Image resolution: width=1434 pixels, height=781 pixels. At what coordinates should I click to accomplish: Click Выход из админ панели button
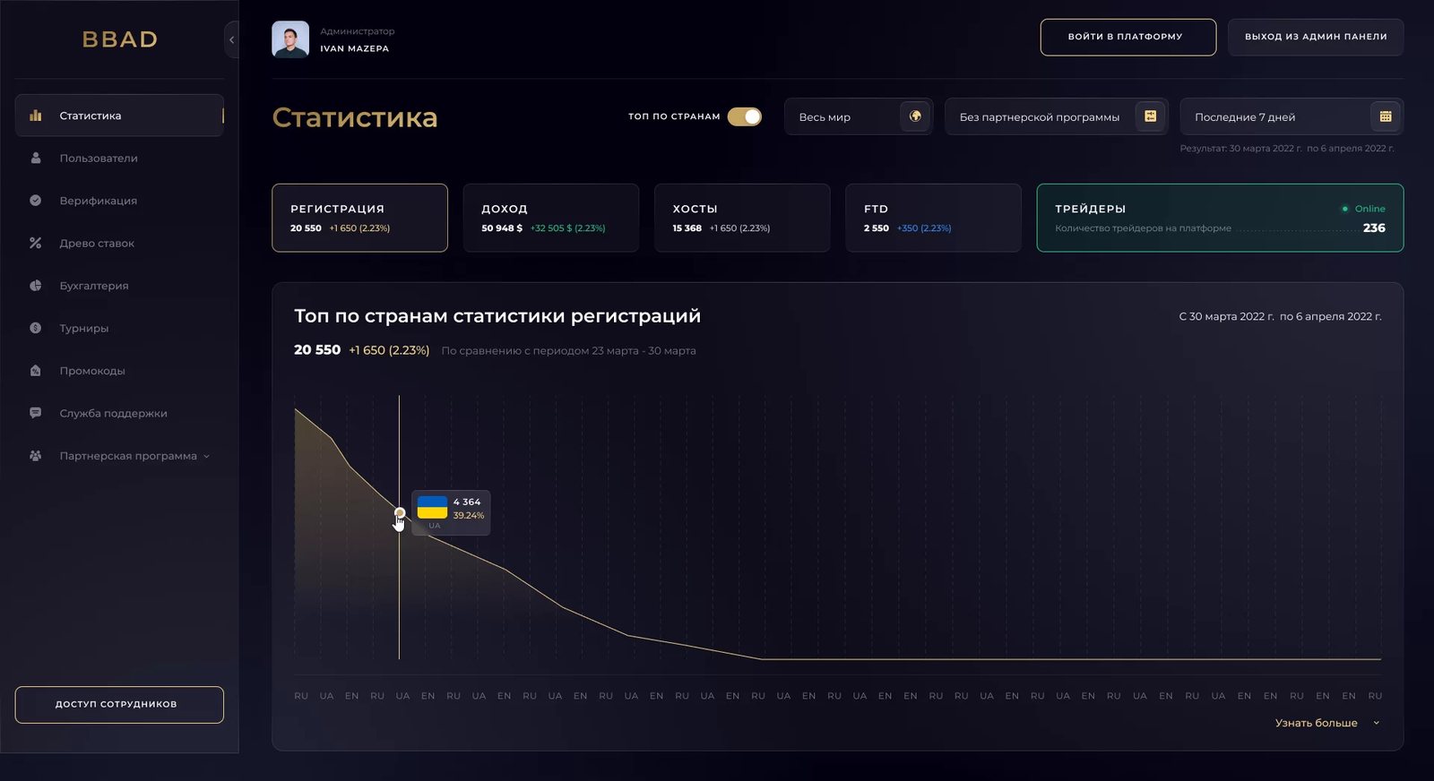[1316, 37]
